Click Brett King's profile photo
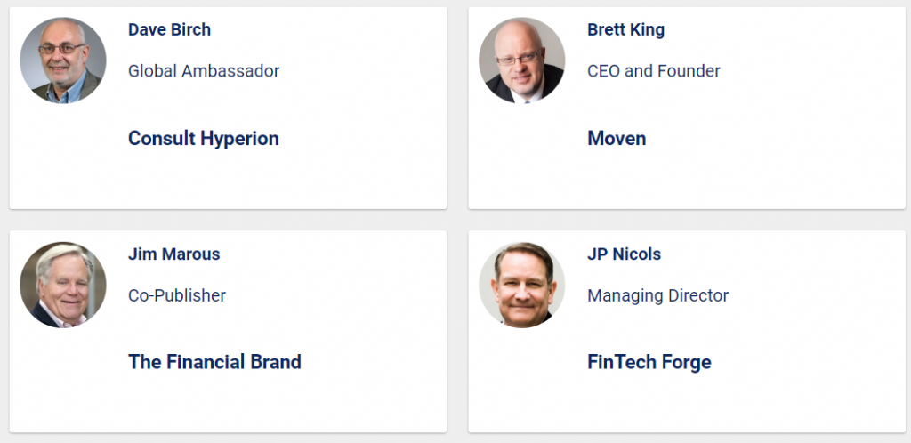Screen dimensions: 911x443 [x=521, y=60]
